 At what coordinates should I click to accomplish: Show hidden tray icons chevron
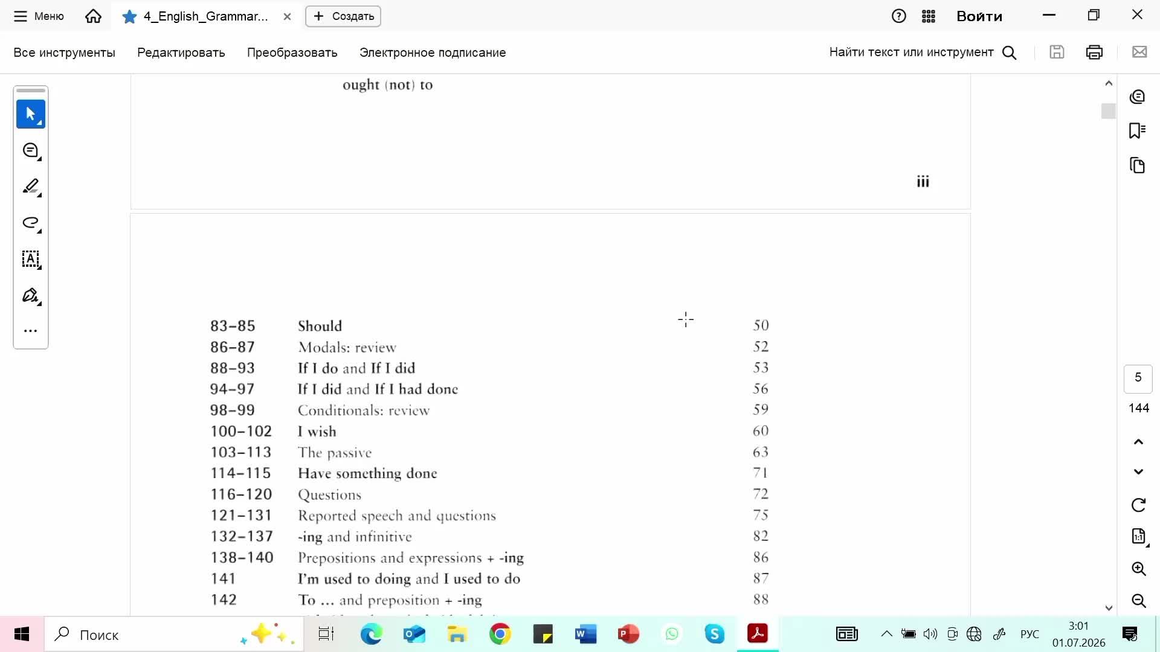click(886, 634)
